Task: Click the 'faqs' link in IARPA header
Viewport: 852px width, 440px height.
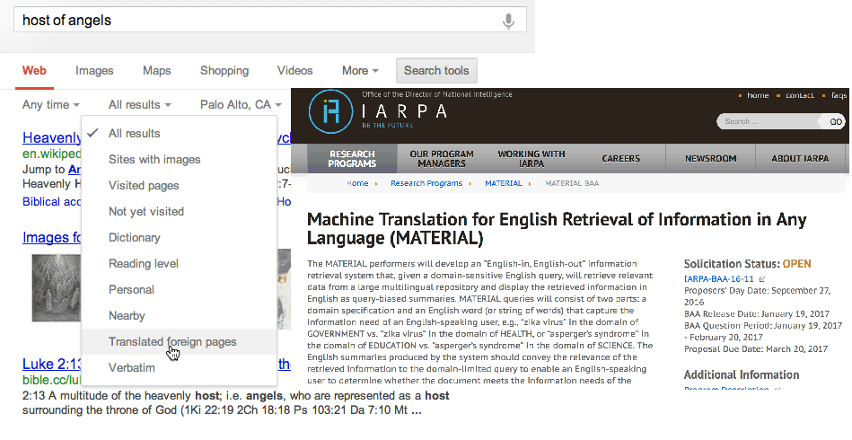Action: 839,95
